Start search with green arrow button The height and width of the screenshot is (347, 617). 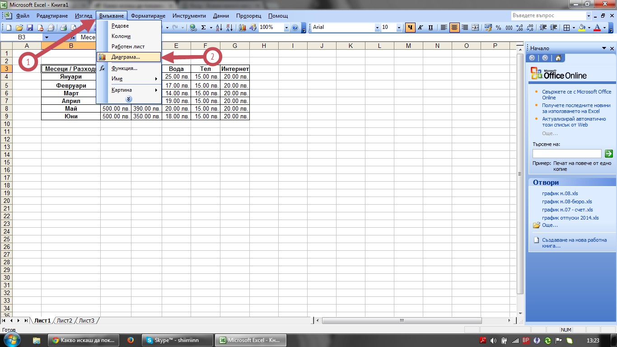coord(609,154)
